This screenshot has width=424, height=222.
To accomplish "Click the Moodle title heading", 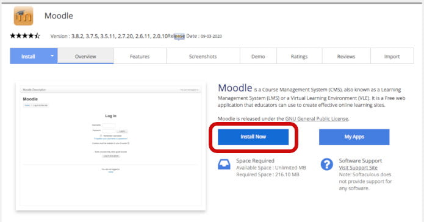I will click(x=59, y=16).
